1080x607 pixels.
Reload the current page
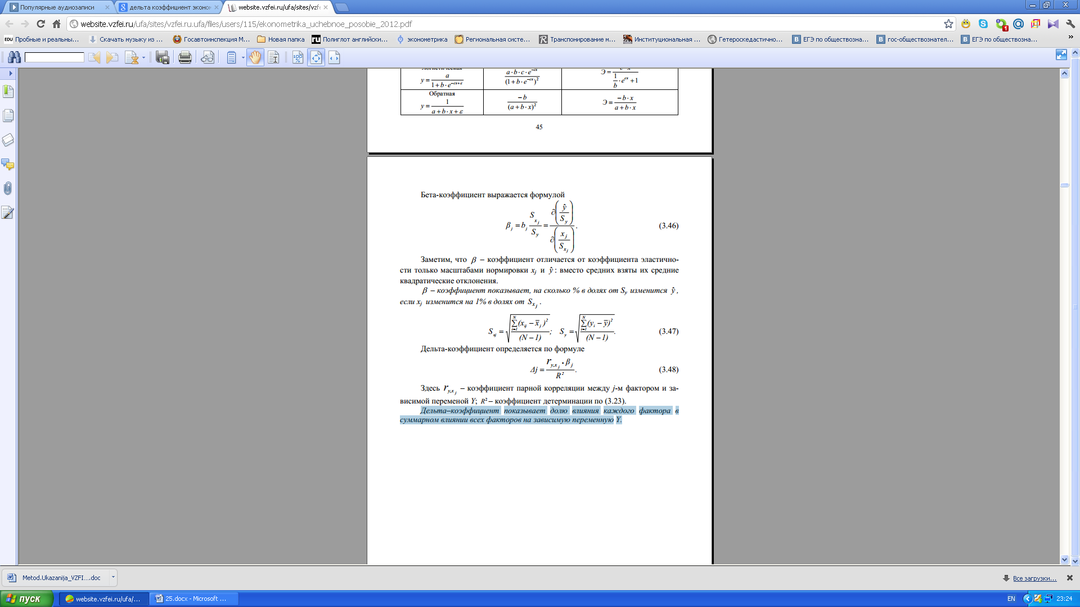40,24
